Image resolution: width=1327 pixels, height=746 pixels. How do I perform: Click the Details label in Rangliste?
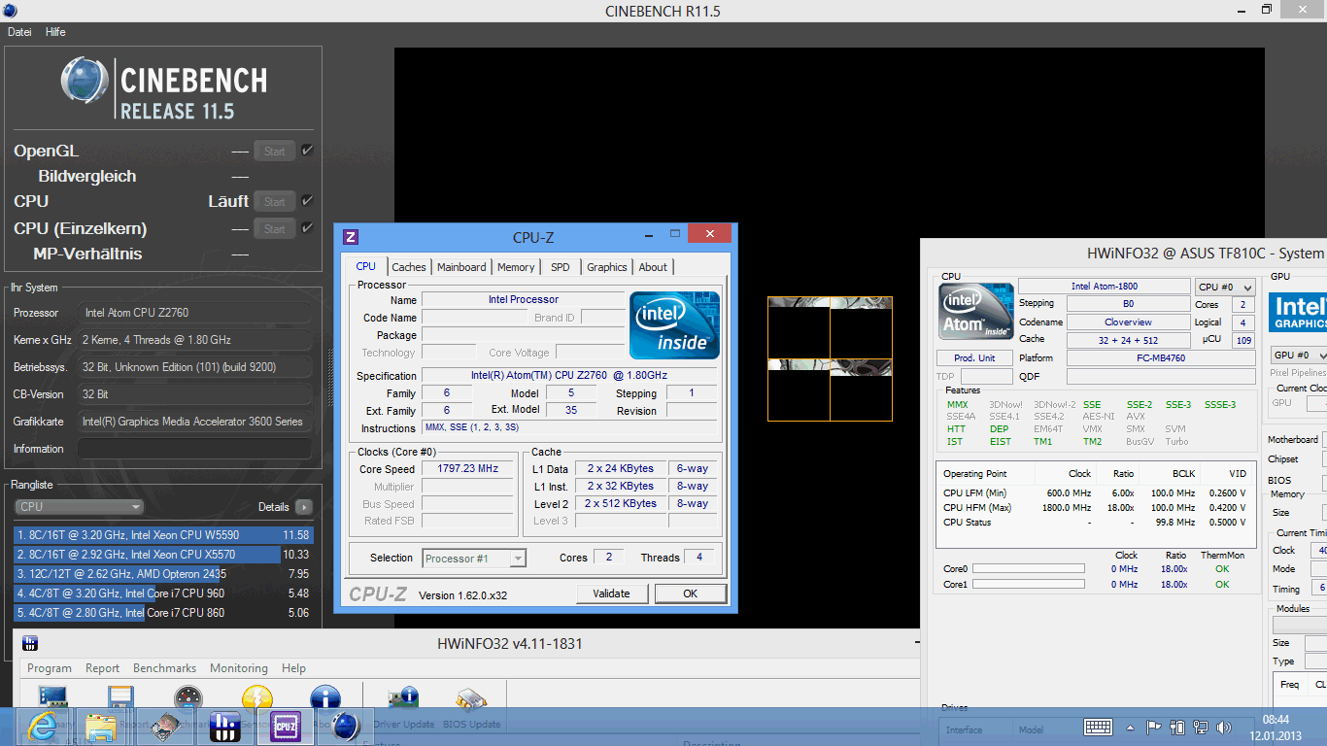tap(274, 507)
